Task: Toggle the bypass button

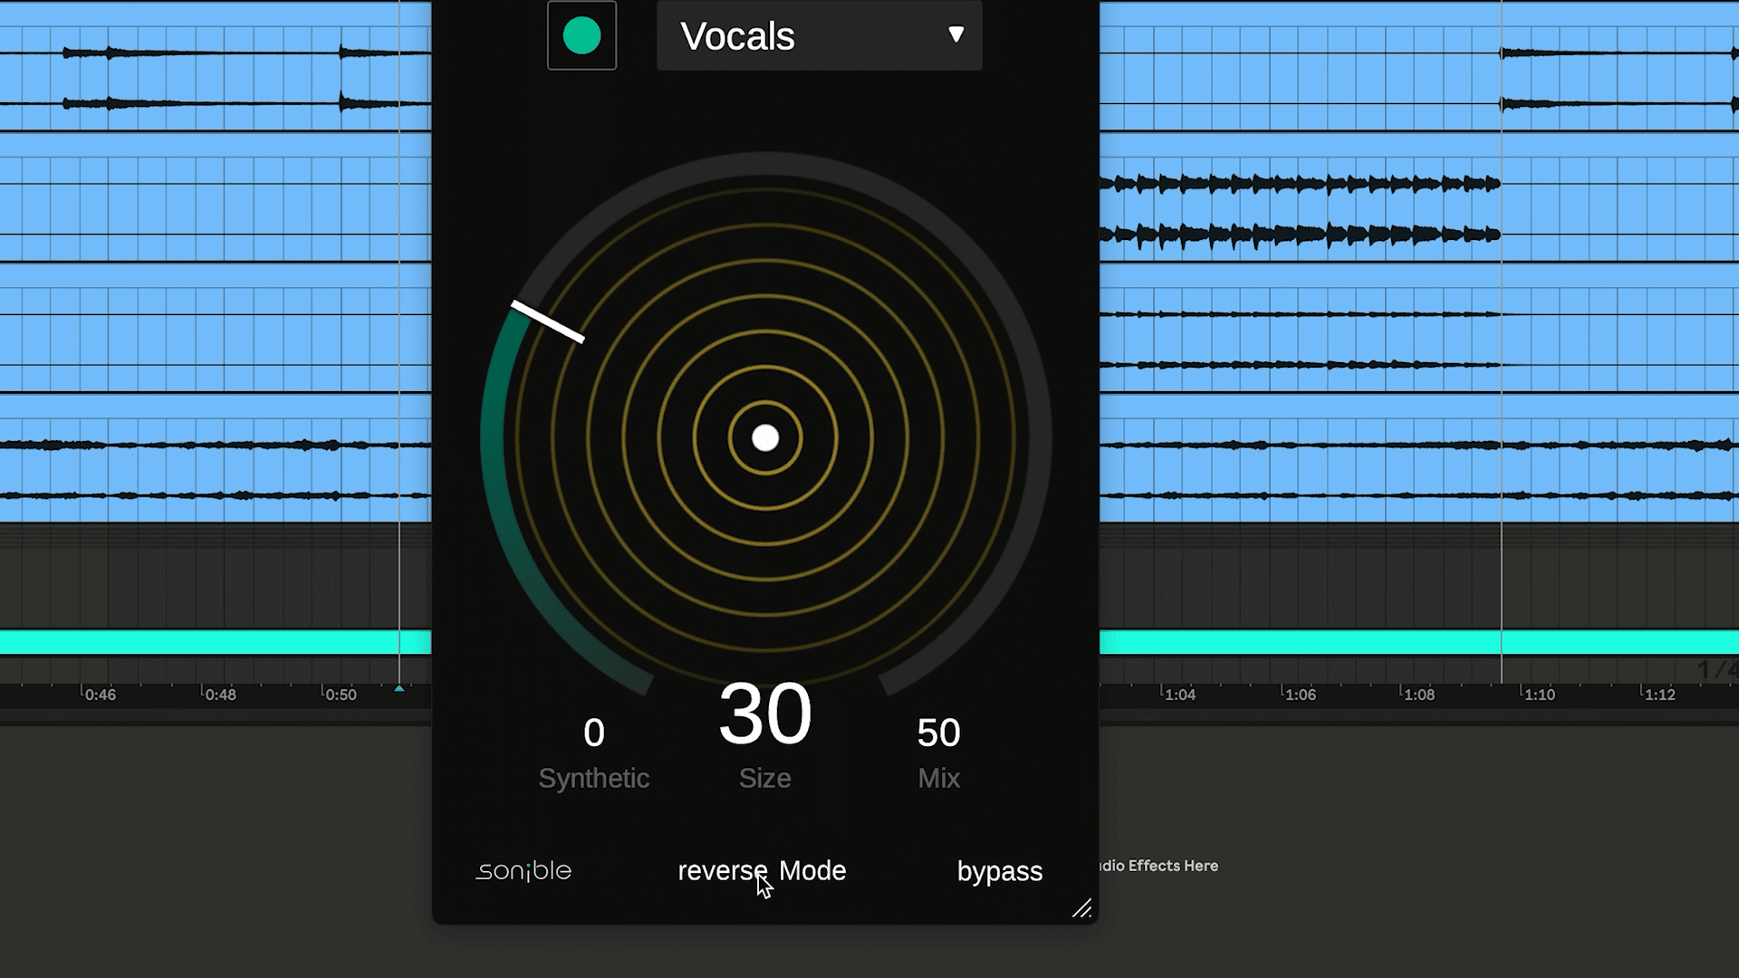Action: pos(1000,871)
